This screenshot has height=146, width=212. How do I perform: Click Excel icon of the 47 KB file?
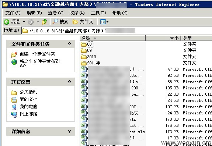point(84,69)
